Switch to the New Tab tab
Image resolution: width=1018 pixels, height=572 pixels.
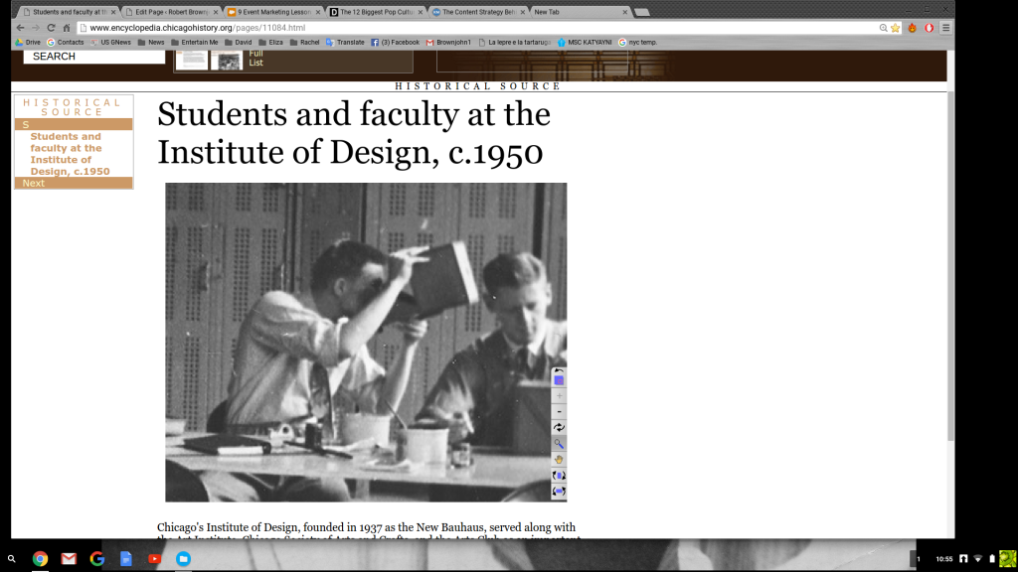pyautogui.click(x=581, y=12)
